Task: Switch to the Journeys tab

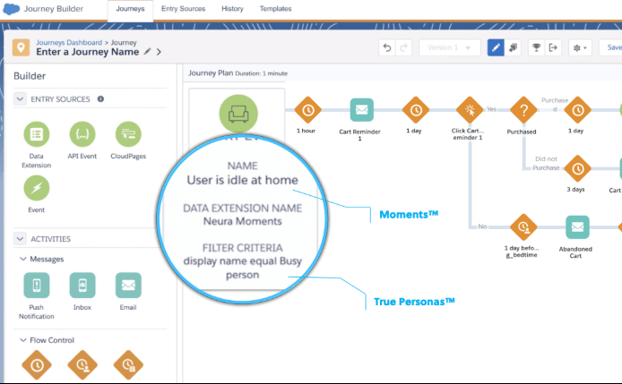Action: pos(130,9)
